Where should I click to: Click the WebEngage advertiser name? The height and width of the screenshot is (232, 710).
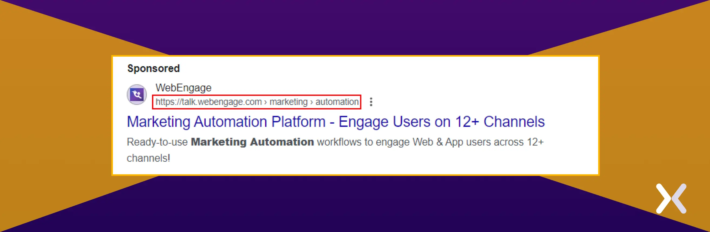click(x=183, y=88)
